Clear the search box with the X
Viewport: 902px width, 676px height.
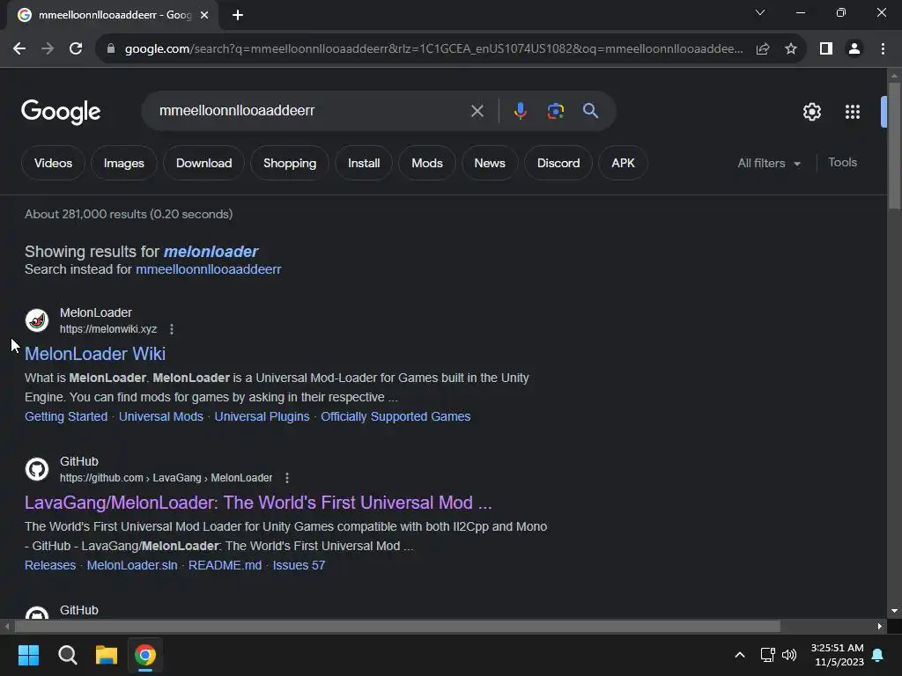point(477,111)
